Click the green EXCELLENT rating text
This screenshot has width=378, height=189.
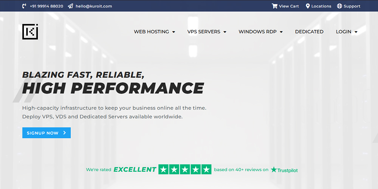pyautogui.click(x=135, y=170)
